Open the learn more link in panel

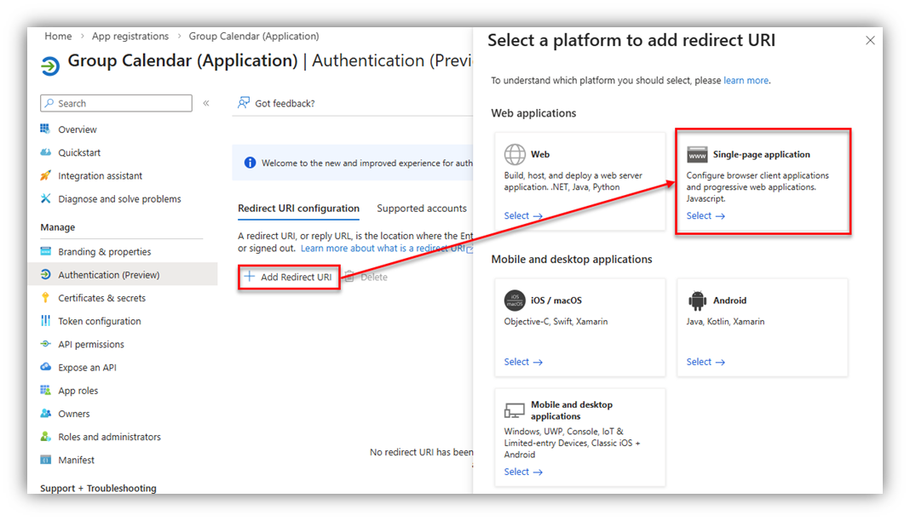click(x=746, y=81)
